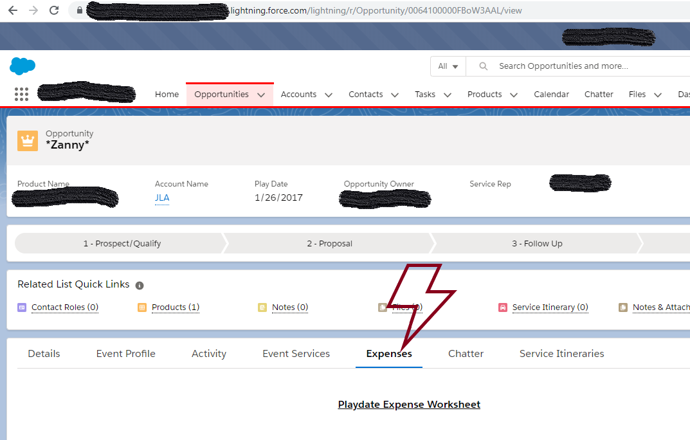Viewport: 690px width, 440px height.
Task: Click the Products orange icon
Action: point(142,307)
